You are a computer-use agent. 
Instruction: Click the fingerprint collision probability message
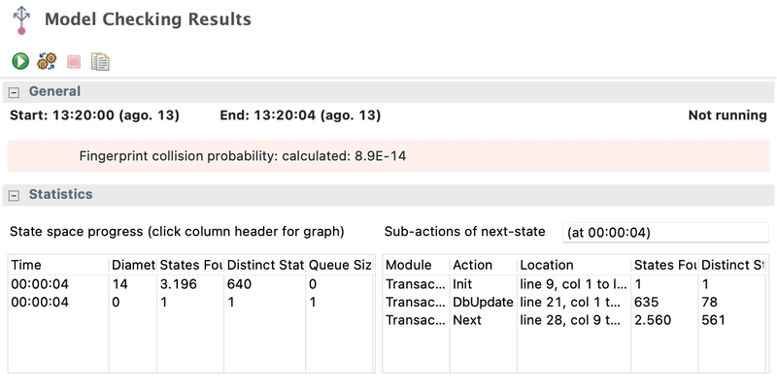(243, 156)
